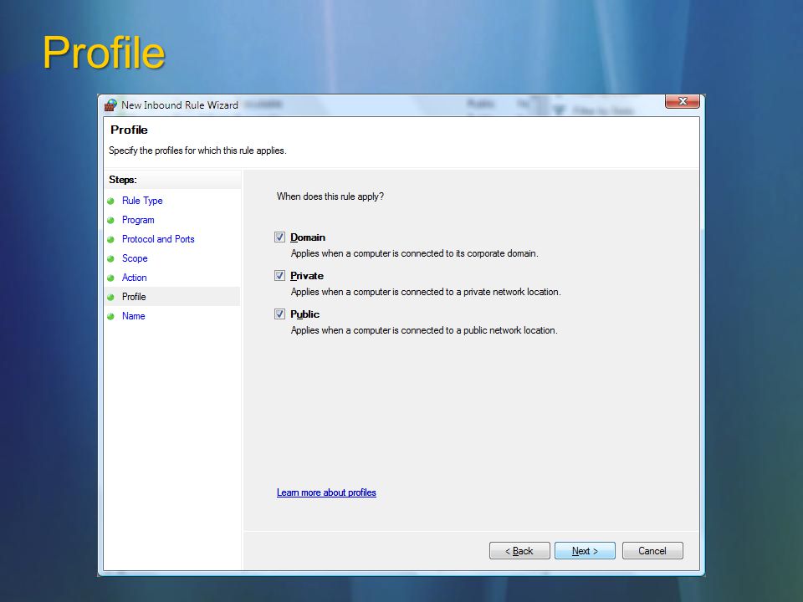Open the Protocol and Ports step
This screenshot has width=803, height=602.
[x=158, y=239]
